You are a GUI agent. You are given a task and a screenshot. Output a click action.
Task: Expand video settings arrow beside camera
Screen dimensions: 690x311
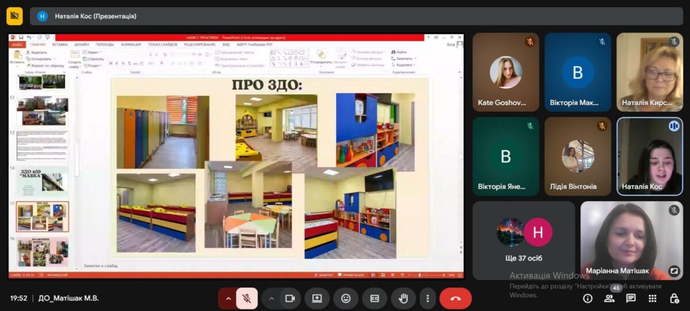coord(271,298)
